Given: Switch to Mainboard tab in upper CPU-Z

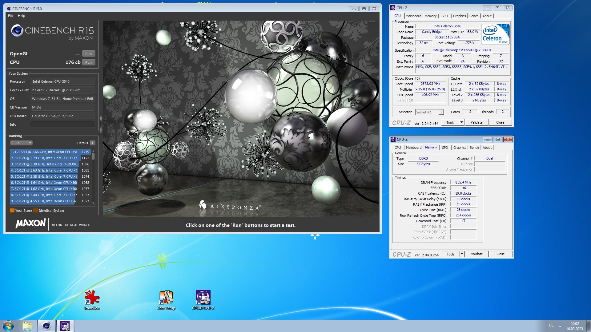Looking at the screenshot, I should pyautogui.click(x=413, y=16).
